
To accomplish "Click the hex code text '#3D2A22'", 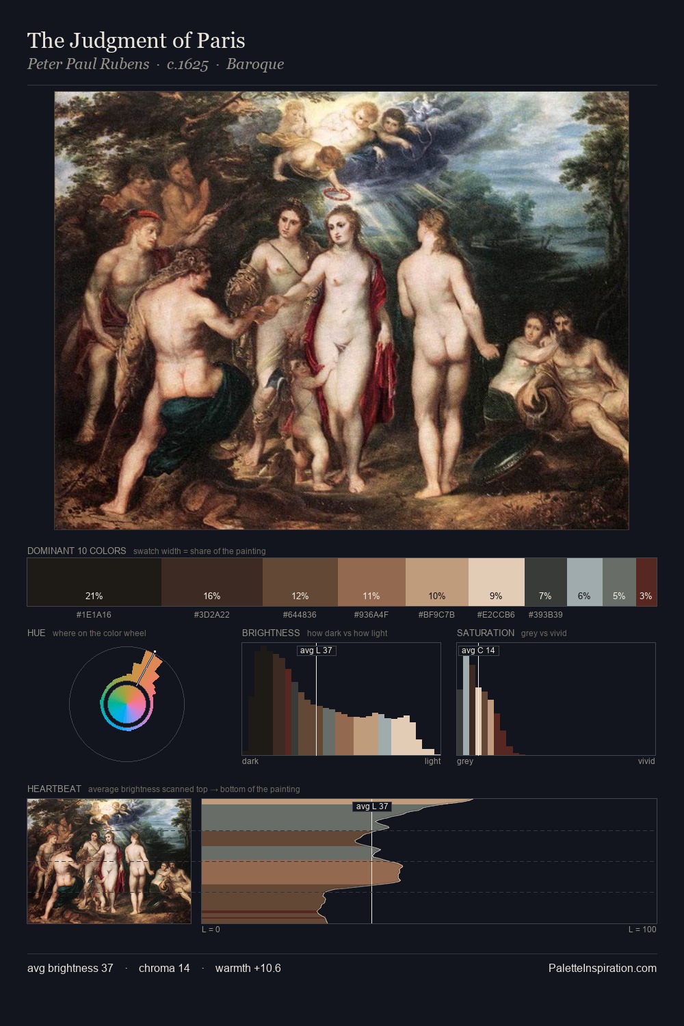I will coord(211,615).
